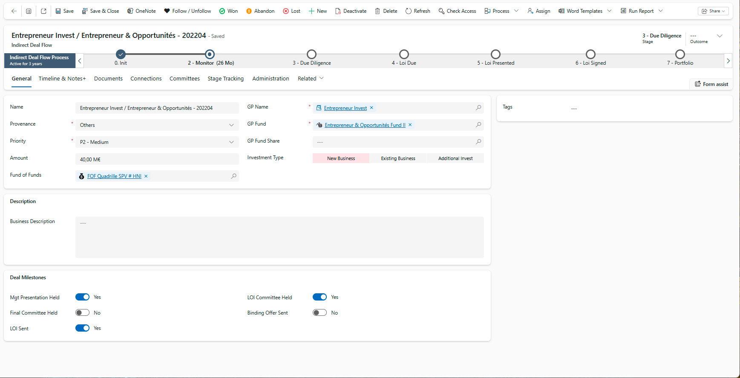The image size is (740, 378).
Task: Delete this record
Action: pyautogui.click(x=386, y=11)
